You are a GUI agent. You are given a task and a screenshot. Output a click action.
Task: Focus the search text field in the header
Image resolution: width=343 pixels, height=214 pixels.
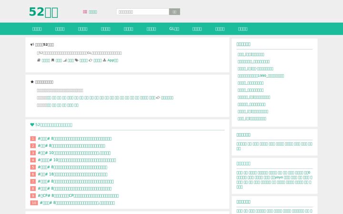142,12
